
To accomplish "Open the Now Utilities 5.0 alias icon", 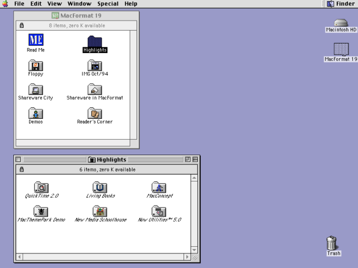I will 159,211.
